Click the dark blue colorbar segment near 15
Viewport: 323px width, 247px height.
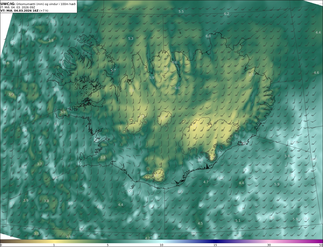[x=215, y=241]
